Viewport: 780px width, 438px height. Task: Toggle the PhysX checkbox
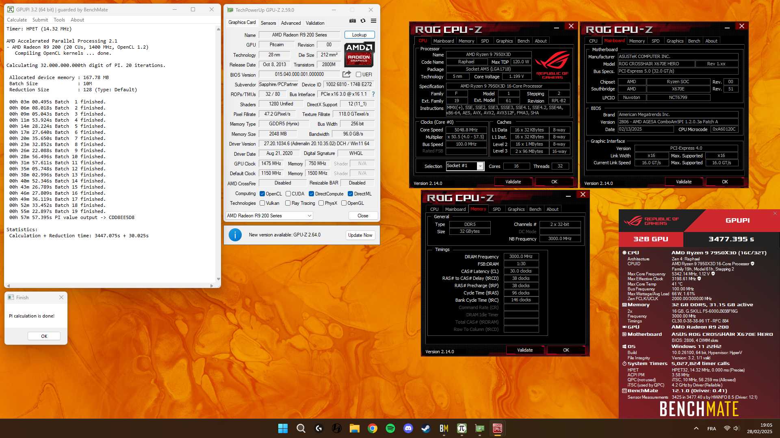[x=321, y=203]
